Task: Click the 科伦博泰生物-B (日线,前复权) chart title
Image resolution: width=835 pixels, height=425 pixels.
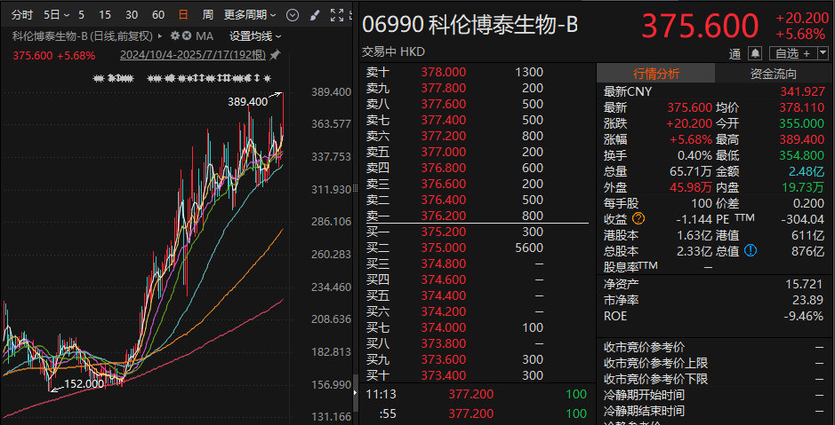Action: (83, 36)
